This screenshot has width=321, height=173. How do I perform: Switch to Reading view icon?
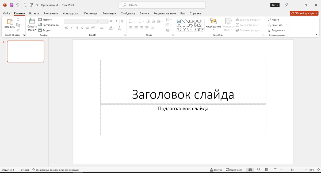click(267, 170)
